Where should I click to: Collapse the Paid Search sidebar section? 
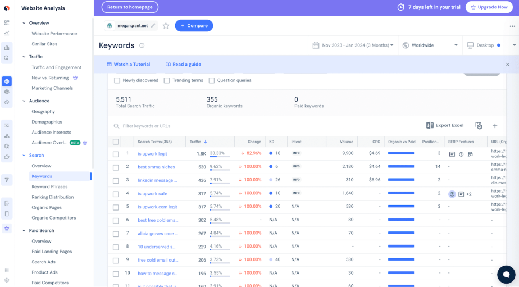tap(24, 231)
